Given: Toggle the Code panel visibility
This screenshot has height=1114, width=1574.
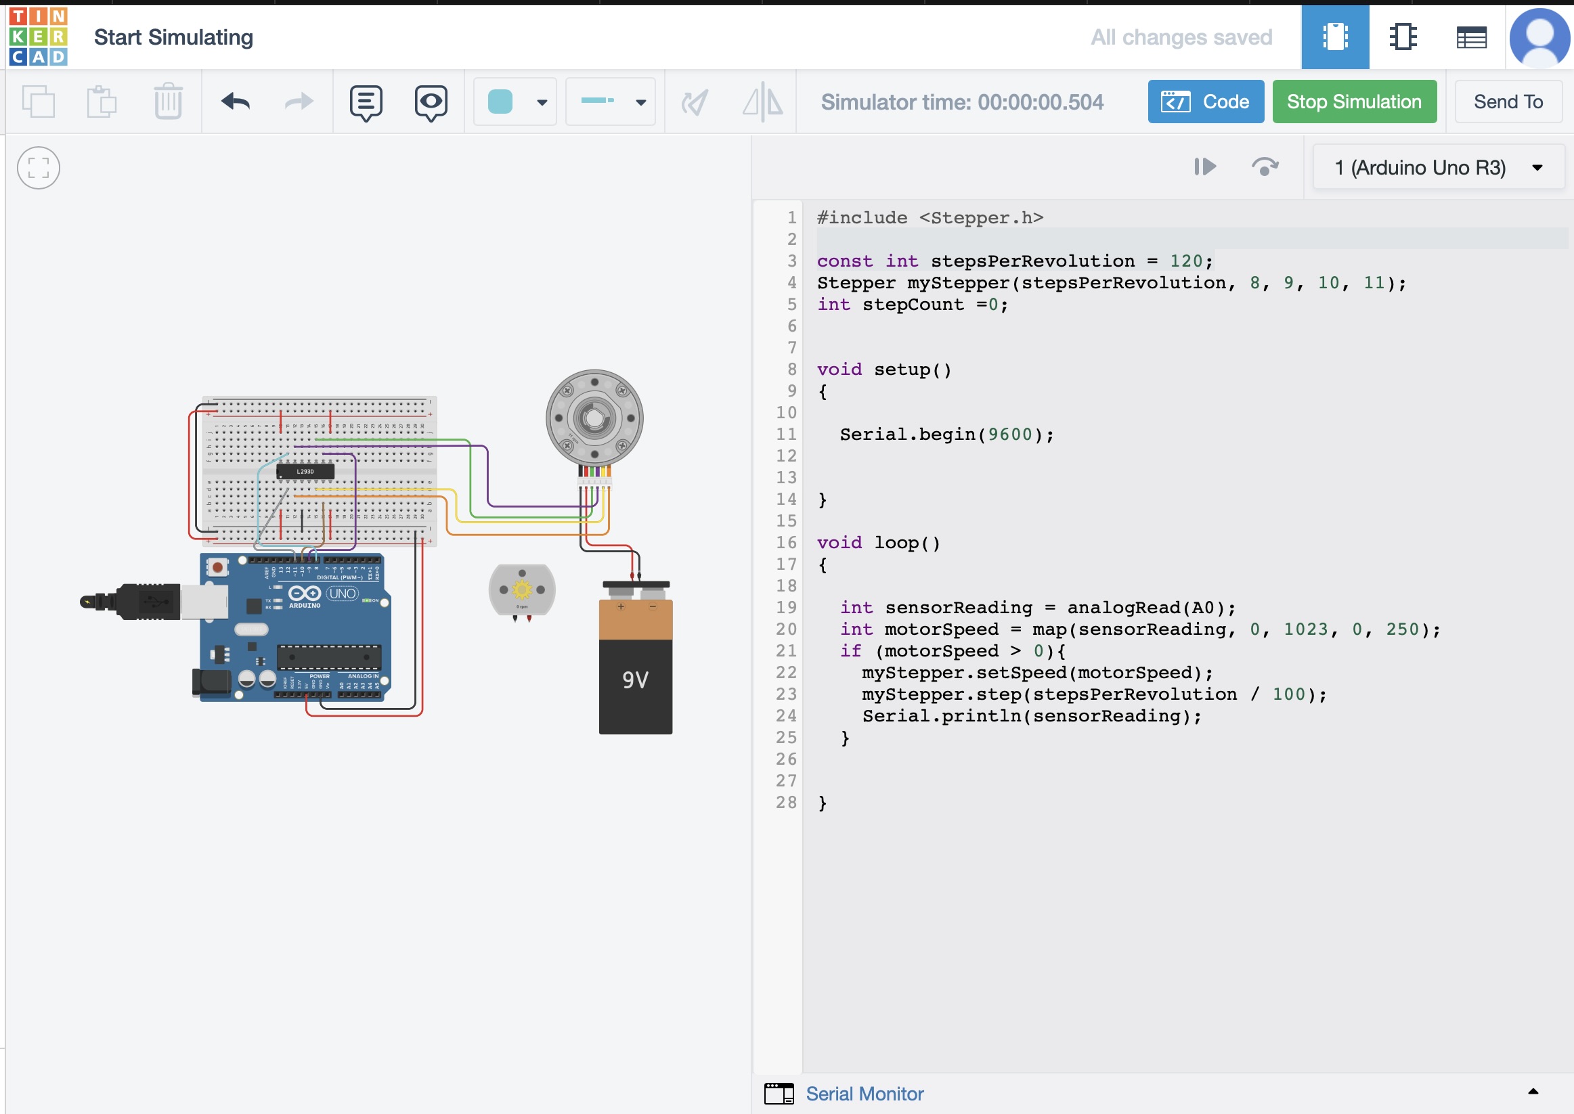Looking at the screenshot, I should point(1206,102).
